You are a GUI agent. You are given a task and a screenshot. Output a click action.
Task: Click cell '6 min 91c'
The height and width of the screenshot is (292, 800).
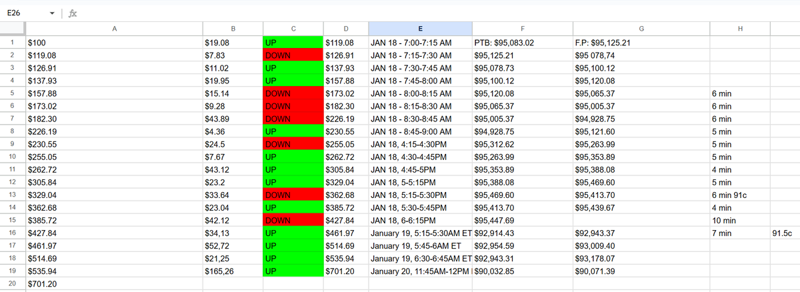coord(740,195)
